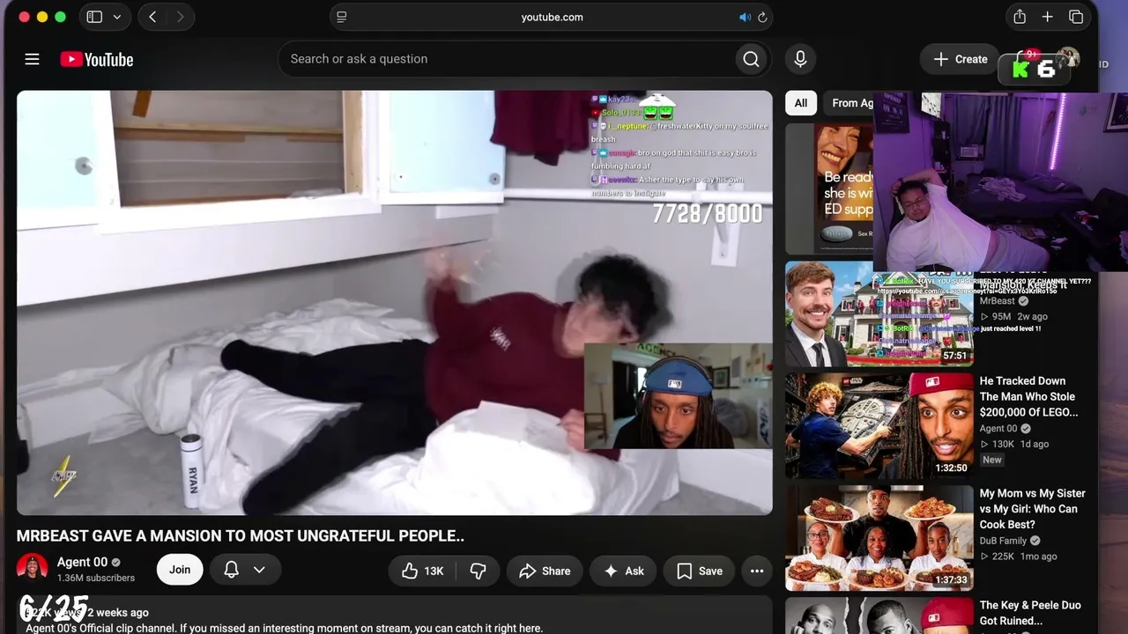Image resolution: width=1128 pixels, height=634 pixels.
Task: Save the video to a playlist
Action: pos(700,571)
